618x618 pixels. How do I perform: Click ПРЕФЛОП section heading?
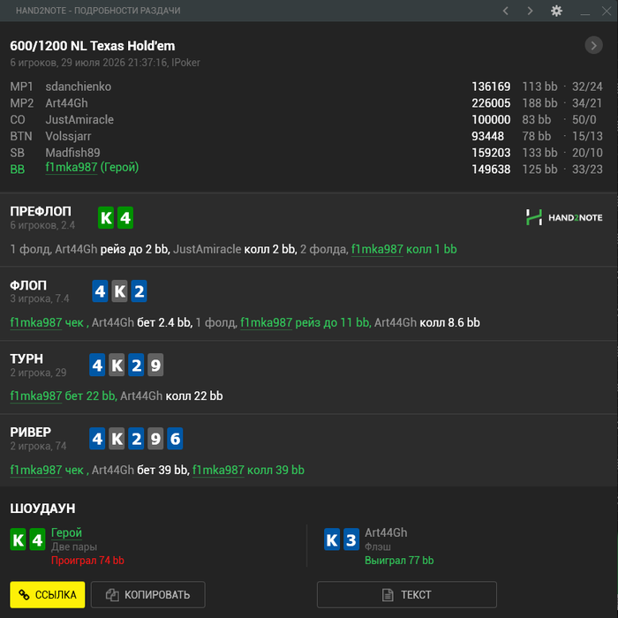(x=41, y=211)
